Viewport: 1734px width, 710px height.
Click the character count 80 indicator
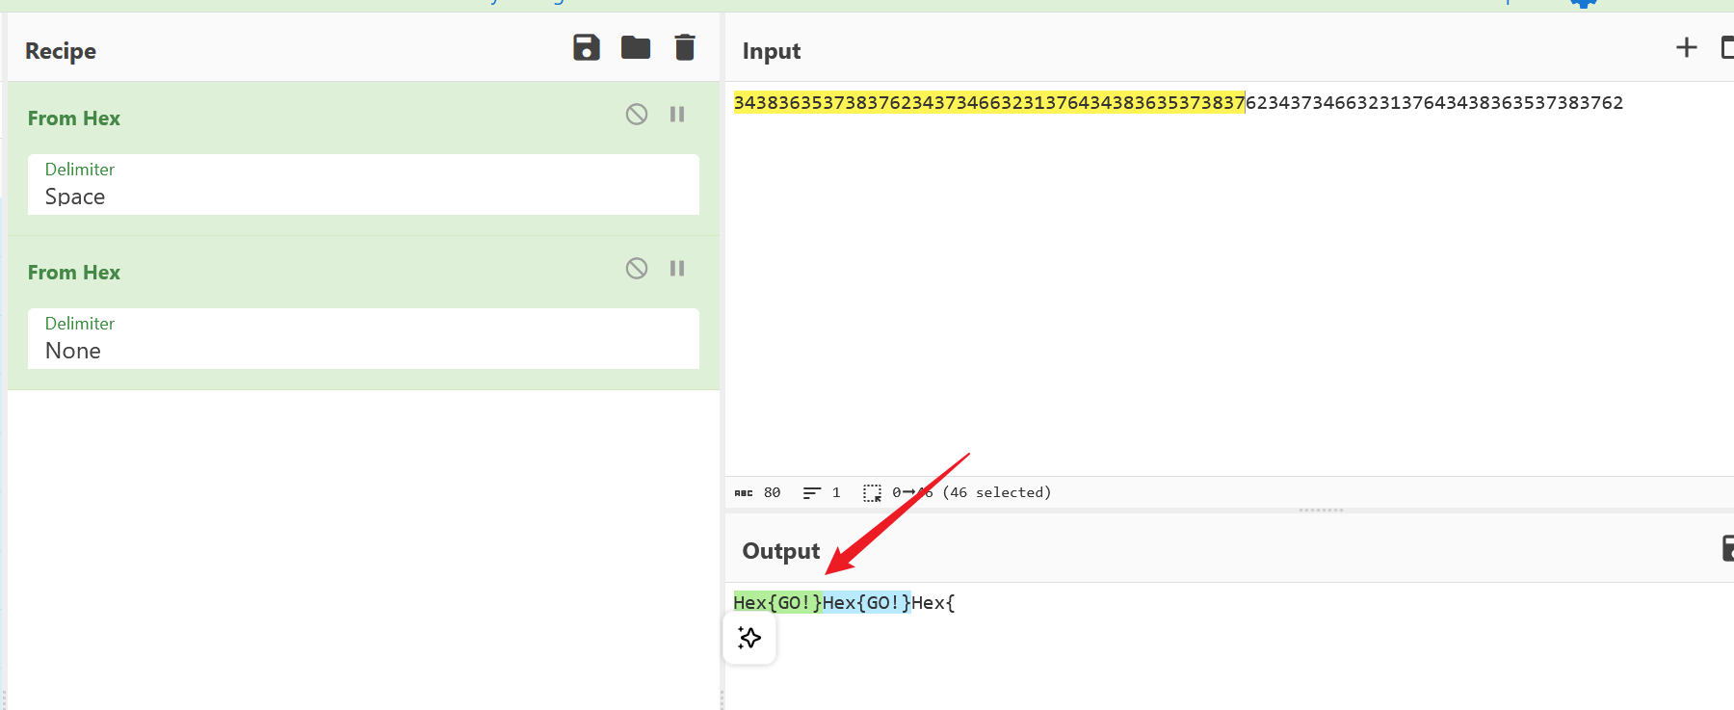772,493
